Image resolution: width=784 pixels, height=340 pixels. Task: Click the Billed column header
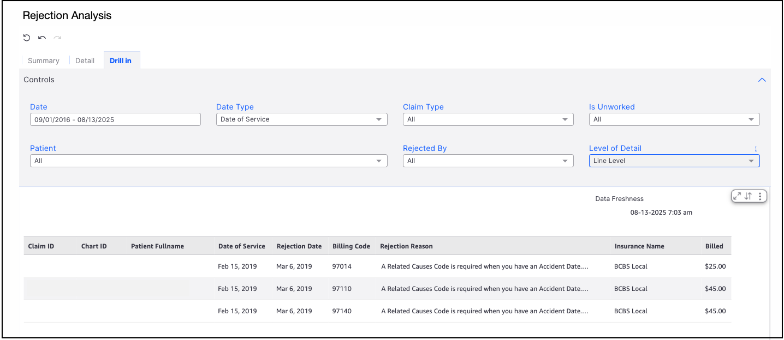point(714,246)
